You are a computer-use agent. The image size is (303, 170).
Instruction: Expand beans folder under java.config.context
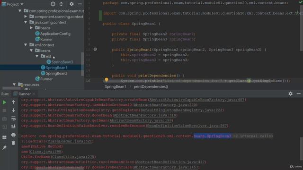pyautogui.click(x=31, y=28)
